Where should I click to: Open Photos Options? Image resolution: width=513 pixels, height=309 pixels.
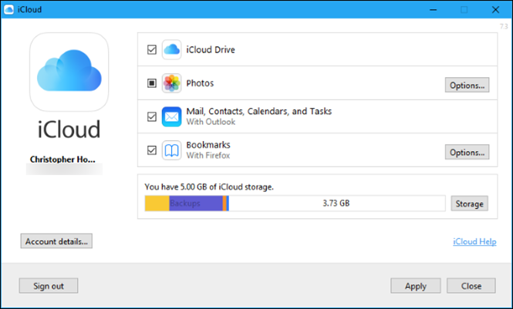(x=467, y=85)
